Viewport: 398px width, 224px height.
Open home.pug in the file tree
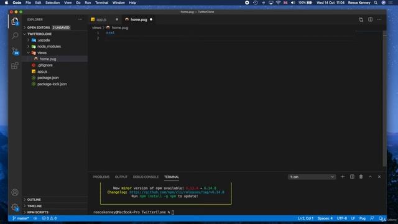[x=55, y=59]
